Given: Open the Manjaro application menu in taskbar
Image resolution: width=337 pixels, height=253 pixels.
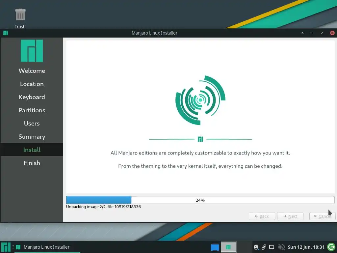Looking at the screenshot, I should pos(6,247).
